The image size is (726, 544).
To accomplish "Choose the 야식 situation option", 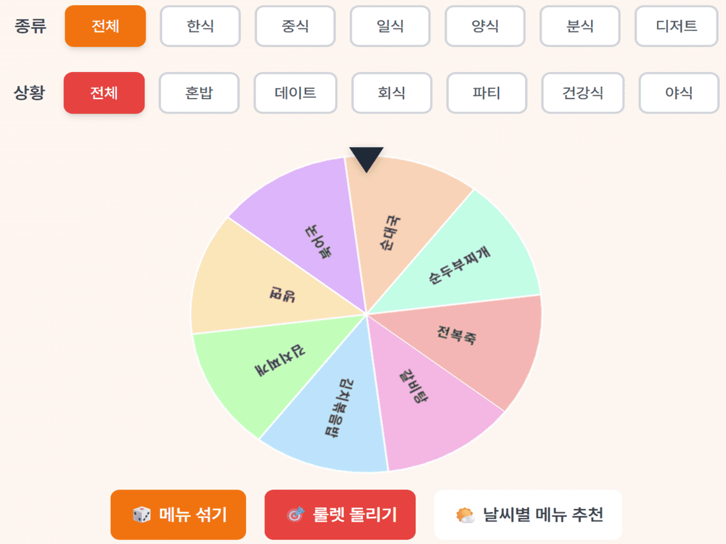I will pyautogui.click(x=679, y=93).
